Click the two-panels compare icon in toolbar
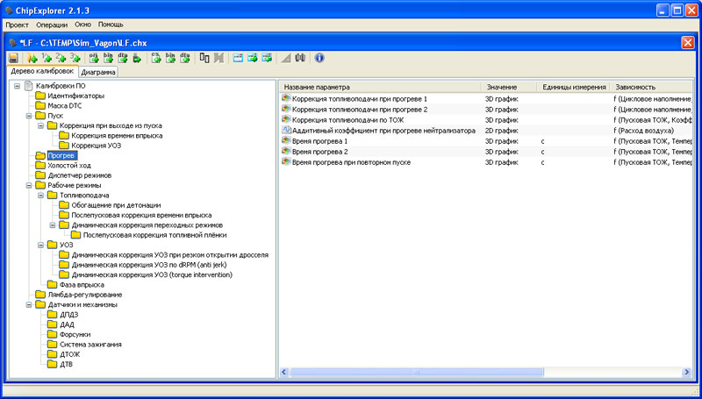Screen dimensions: 702x399 pyautogui.click(x=204, y=58)
